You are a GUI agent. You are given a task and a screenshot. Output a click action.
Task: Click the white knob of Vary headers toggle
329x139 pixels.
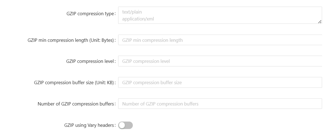122,125
